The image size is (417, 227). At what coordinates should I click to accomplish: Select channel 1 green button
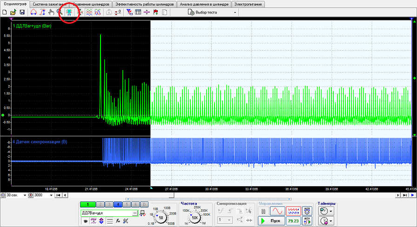(87, 204)
